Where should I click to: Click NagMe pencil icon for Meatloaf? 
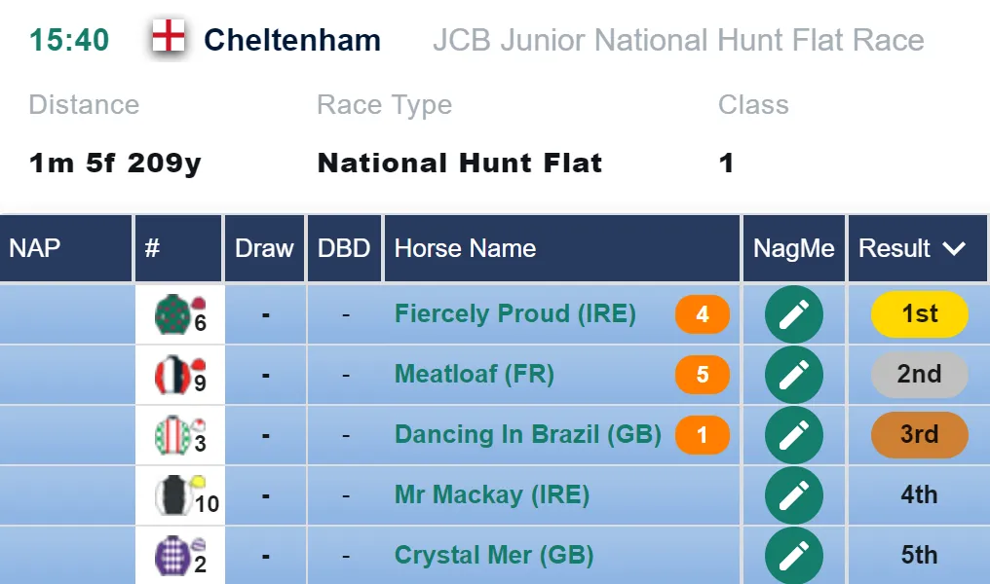click(793, 375)
